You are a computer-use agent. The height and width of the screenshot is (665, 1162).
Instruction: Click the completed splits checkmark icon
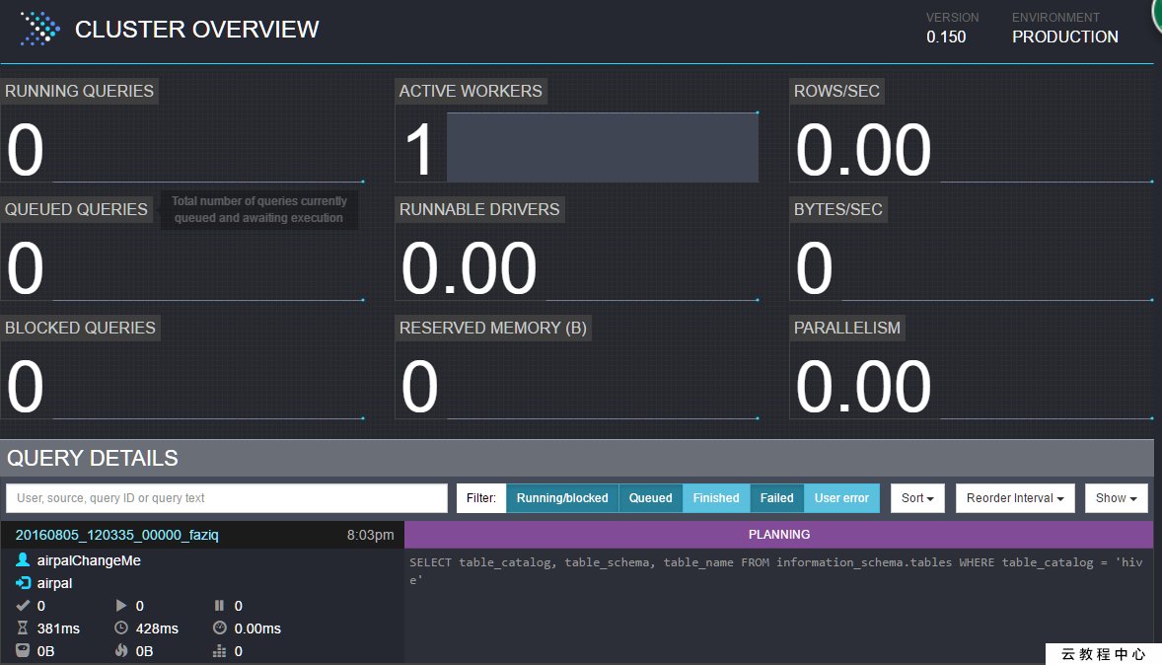pyautogui.click(x=23, y=606)
